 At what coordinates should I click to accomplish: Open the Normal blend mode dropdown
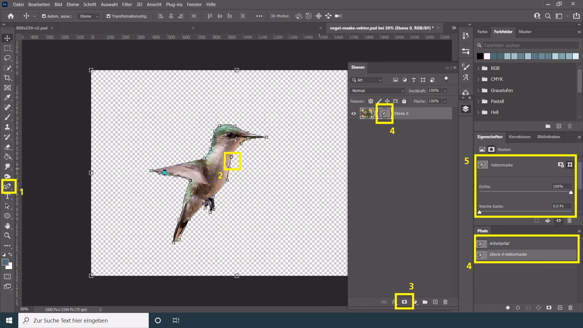coord(377,91)
